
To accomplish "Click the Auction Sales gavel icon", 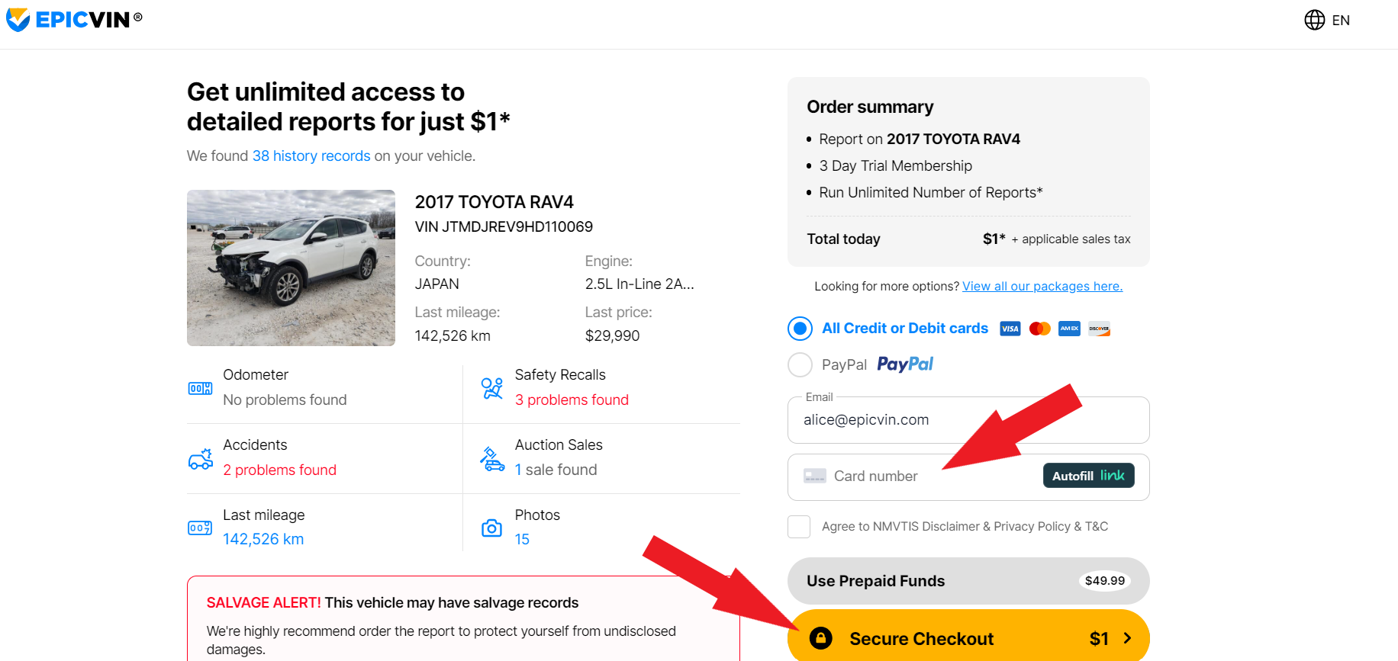I will click(x=492, y=458).
